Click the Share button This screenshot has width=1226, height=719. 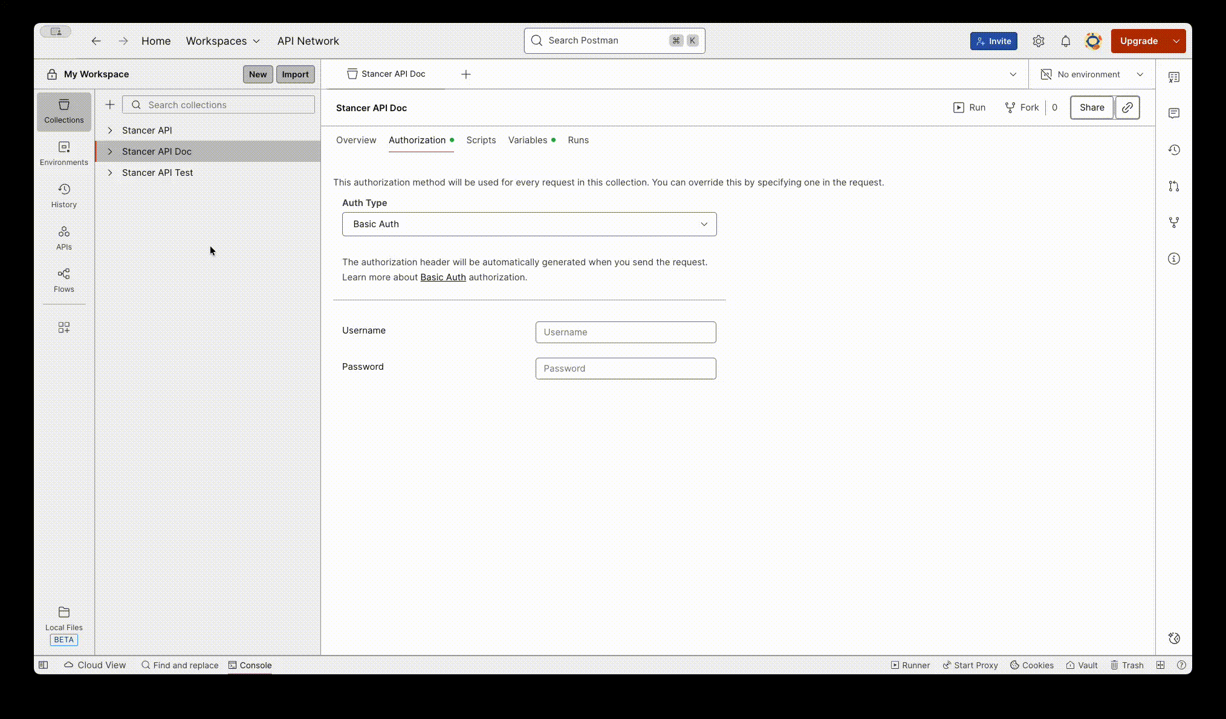tap(1091, 107)
